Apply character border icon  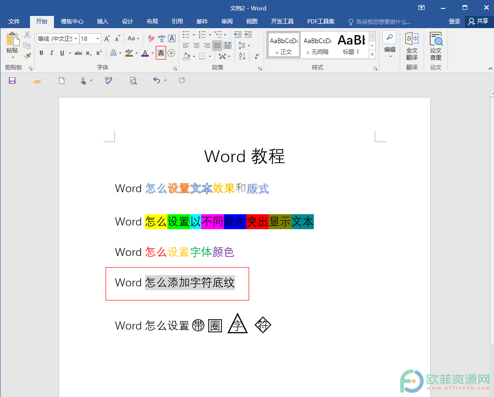pyautogui.click(x=172, y=38)
